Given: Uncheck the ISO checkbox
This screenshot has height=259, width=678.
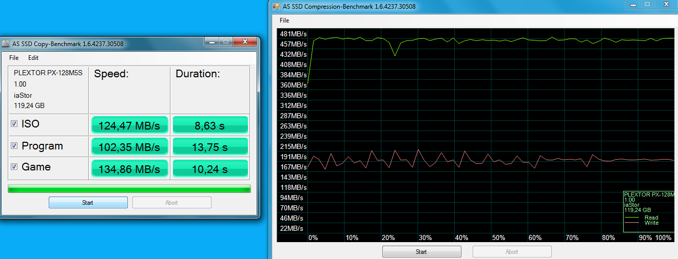Looking at the screenshot, I should [14, 124].
